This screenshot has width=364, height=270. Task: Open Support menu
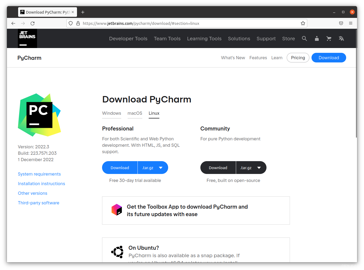(266, 39)
